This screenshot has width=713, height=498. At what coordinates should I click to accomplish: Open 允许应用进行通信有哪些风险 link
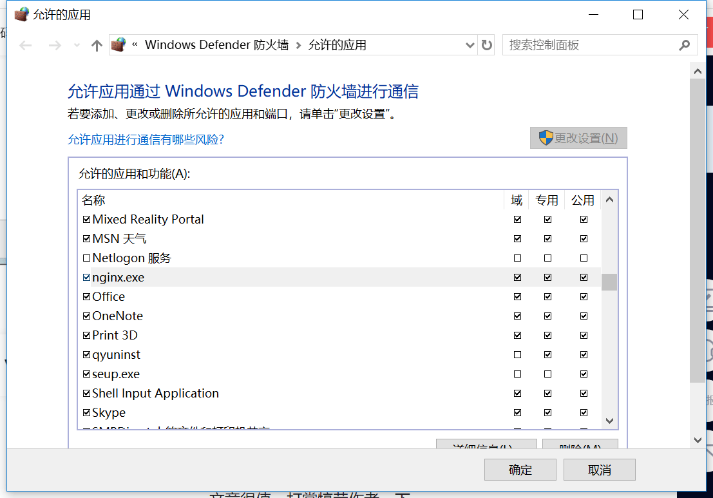(x=146, y=139)
